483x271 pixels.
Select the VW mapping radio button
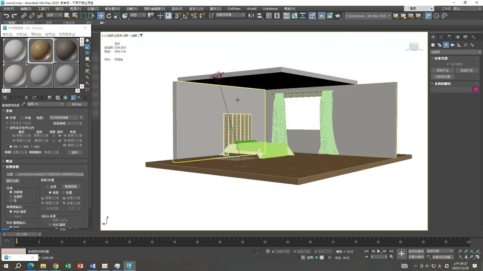(21, 146)
